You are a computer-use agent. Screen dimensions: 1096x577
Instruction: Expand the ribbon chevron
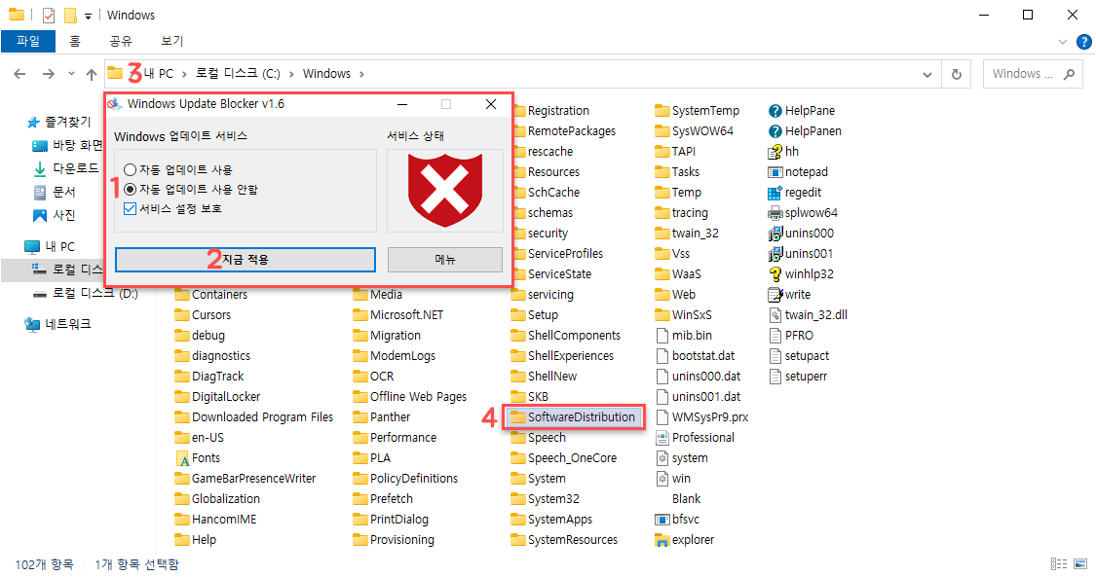1063,42
